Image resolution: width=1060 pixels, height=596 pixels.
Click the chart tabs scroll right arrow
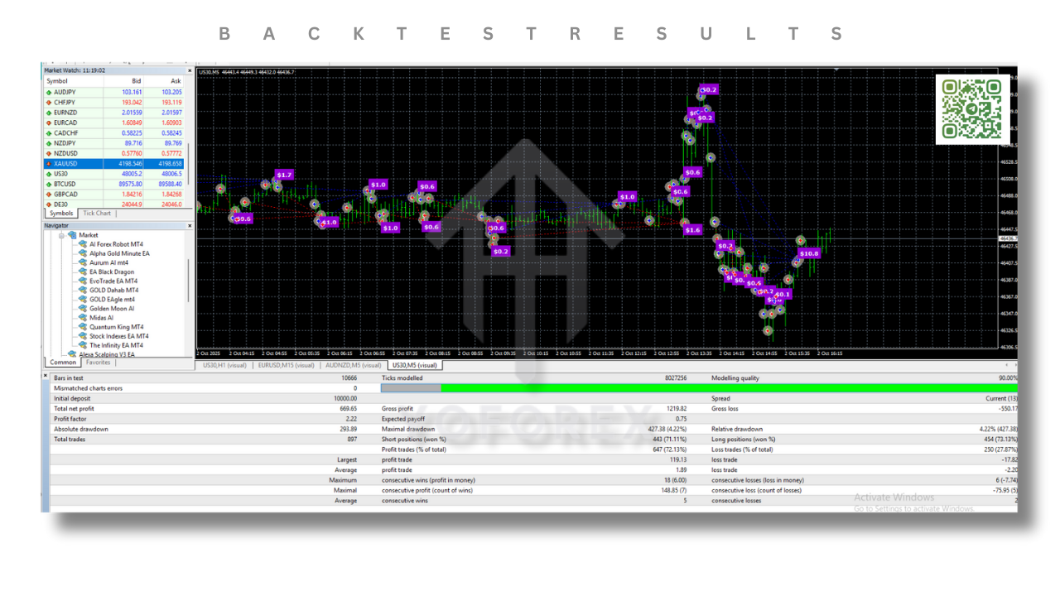pos(1014,364)
